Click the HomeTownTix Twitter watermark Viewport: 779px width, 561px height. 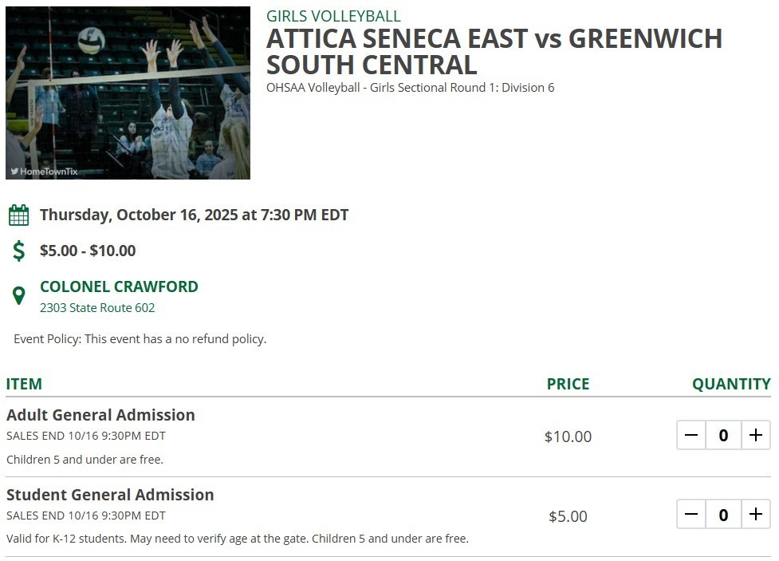click(45, 171)
